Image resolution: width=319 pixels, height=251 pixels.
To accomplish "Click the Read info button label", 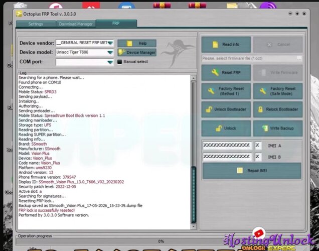I will [x=231, y=44].
